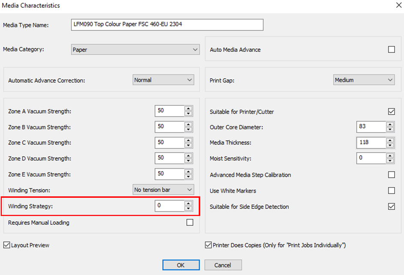
Task: Increase Zone A Vacuum Strength value
Action: (x=189, y=109)
